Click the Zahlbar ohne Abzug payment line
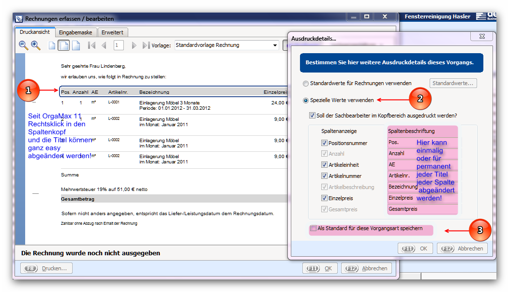 click(x=99, y=223)
